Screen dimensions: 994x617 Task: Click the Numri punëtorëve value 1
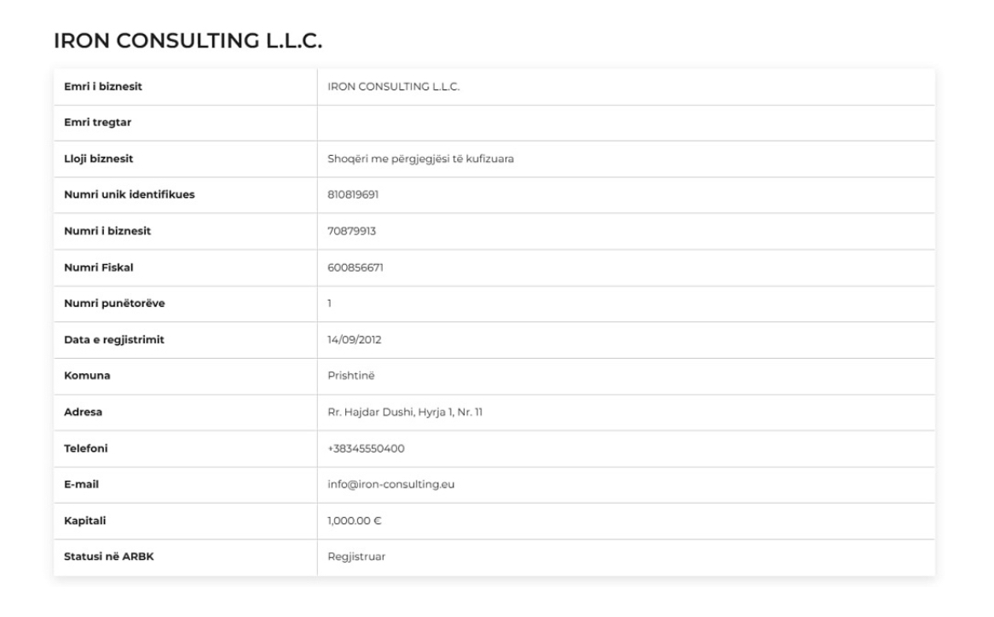329,303
